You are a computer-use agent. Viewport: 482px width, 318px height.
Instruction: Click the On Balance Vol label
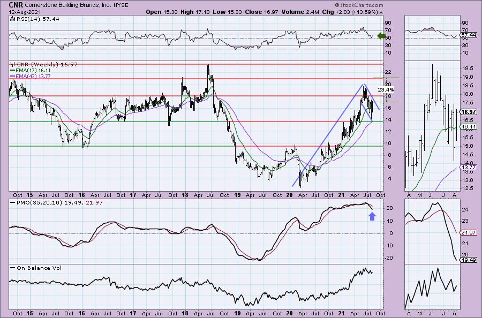click(39, 268)
